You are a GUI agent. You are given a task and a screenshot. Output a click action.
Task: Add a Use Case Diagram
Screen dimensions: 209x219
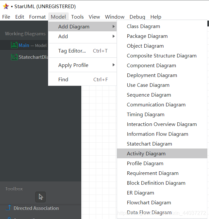coord(162,85)
